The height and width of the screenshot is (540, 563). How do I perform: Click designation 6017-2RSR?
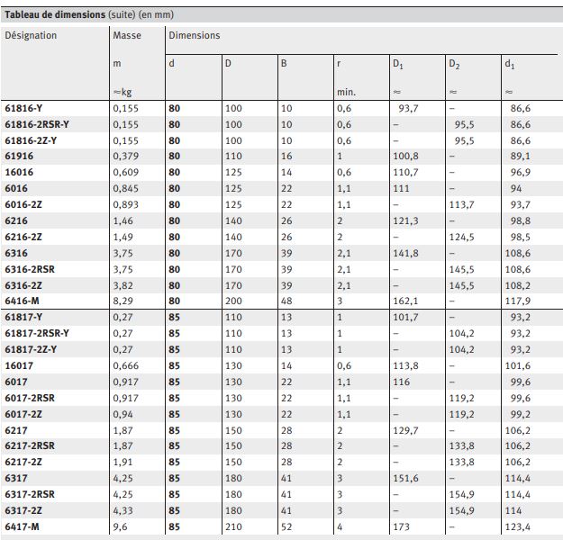click(30, 398)
